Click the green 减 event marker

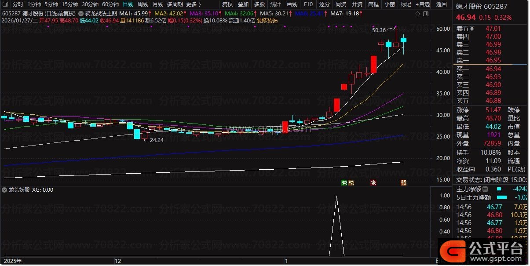pos(344,182)
